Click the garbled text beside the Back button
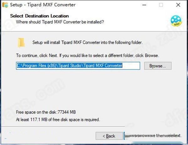188x145 pixels. (153, 136)
